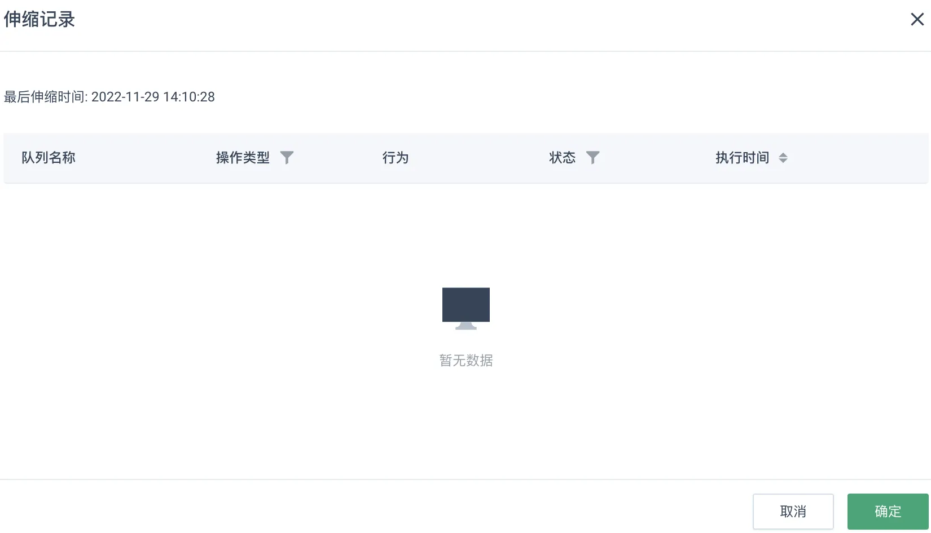This screenshot has width=931, height=533.
Task: Click the time value 14:10:28
Action: (189, 97)
